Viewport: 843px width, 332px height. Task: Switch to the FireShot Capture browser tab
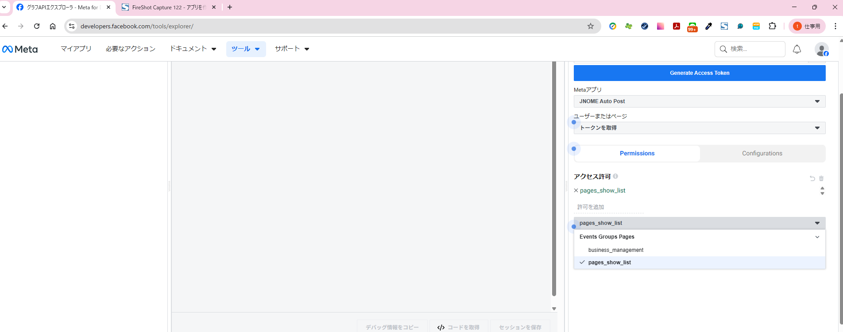[x=169, y=7]
